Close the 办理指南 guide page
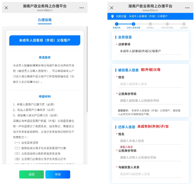Image resolution: width=195 pixels, height=185 pixels. pos(6,8)
